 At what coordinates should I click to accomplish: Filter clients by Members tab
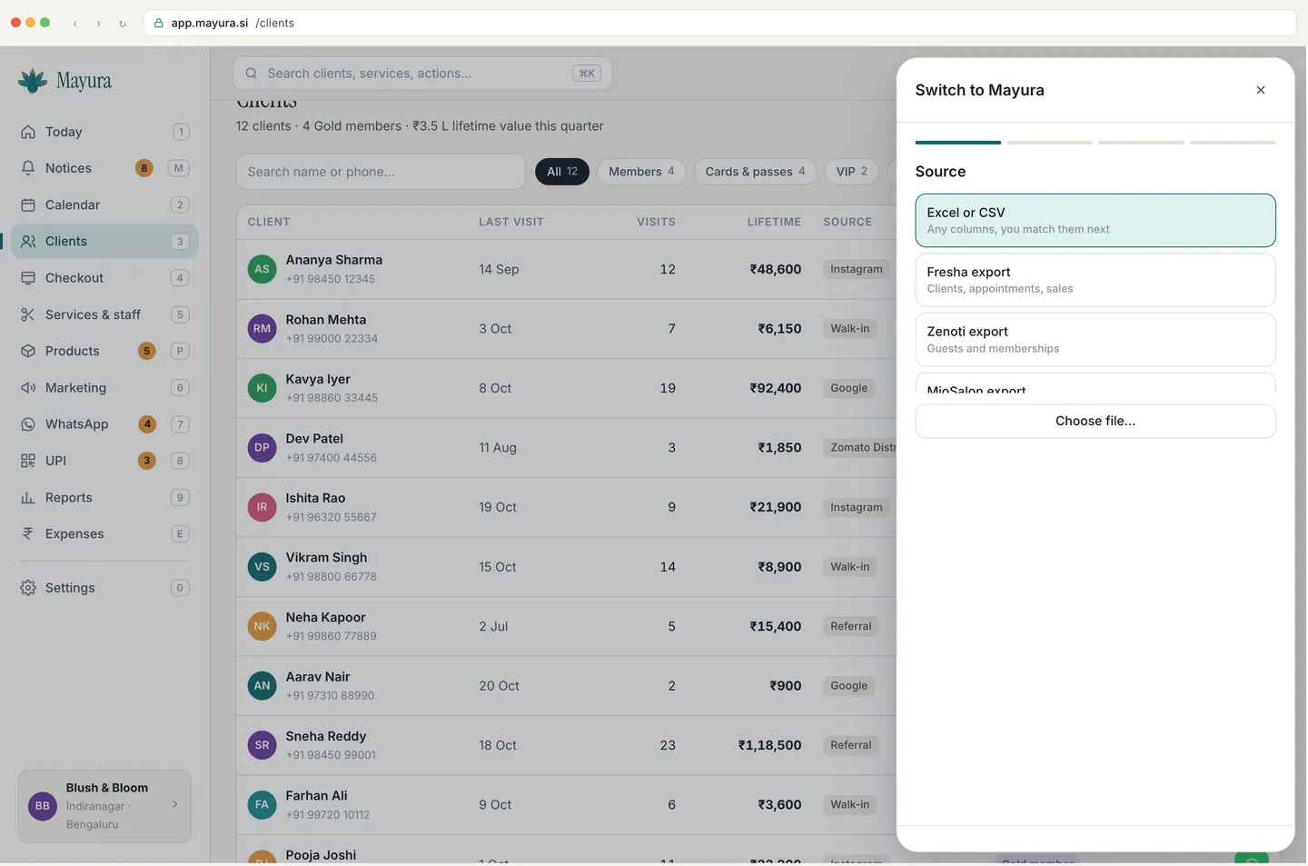click(x=641, y=172)
